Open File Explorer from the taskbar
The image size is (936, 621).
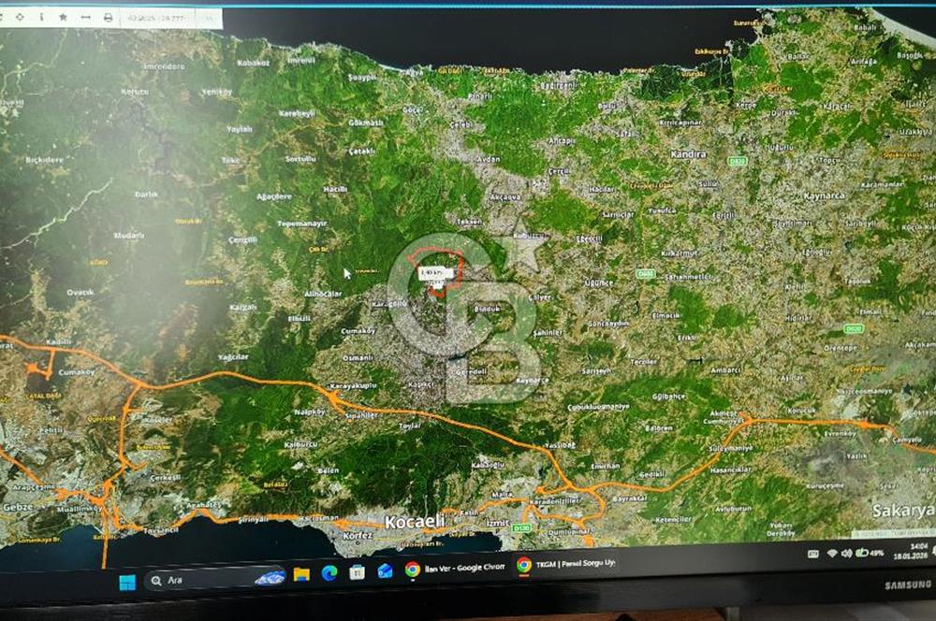click(300, 571)
